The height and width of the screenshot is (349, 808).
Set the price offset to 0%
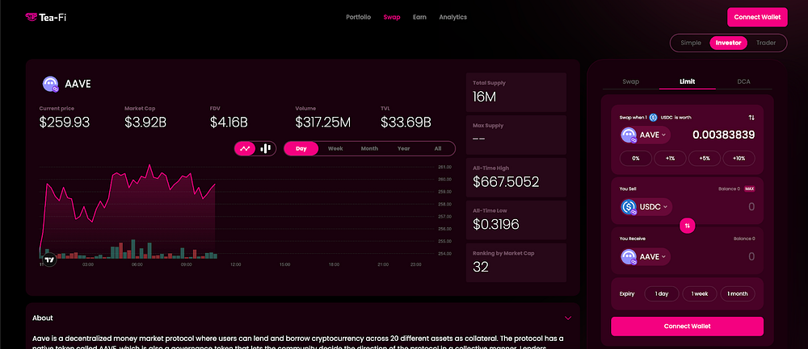tap(636, 158)
